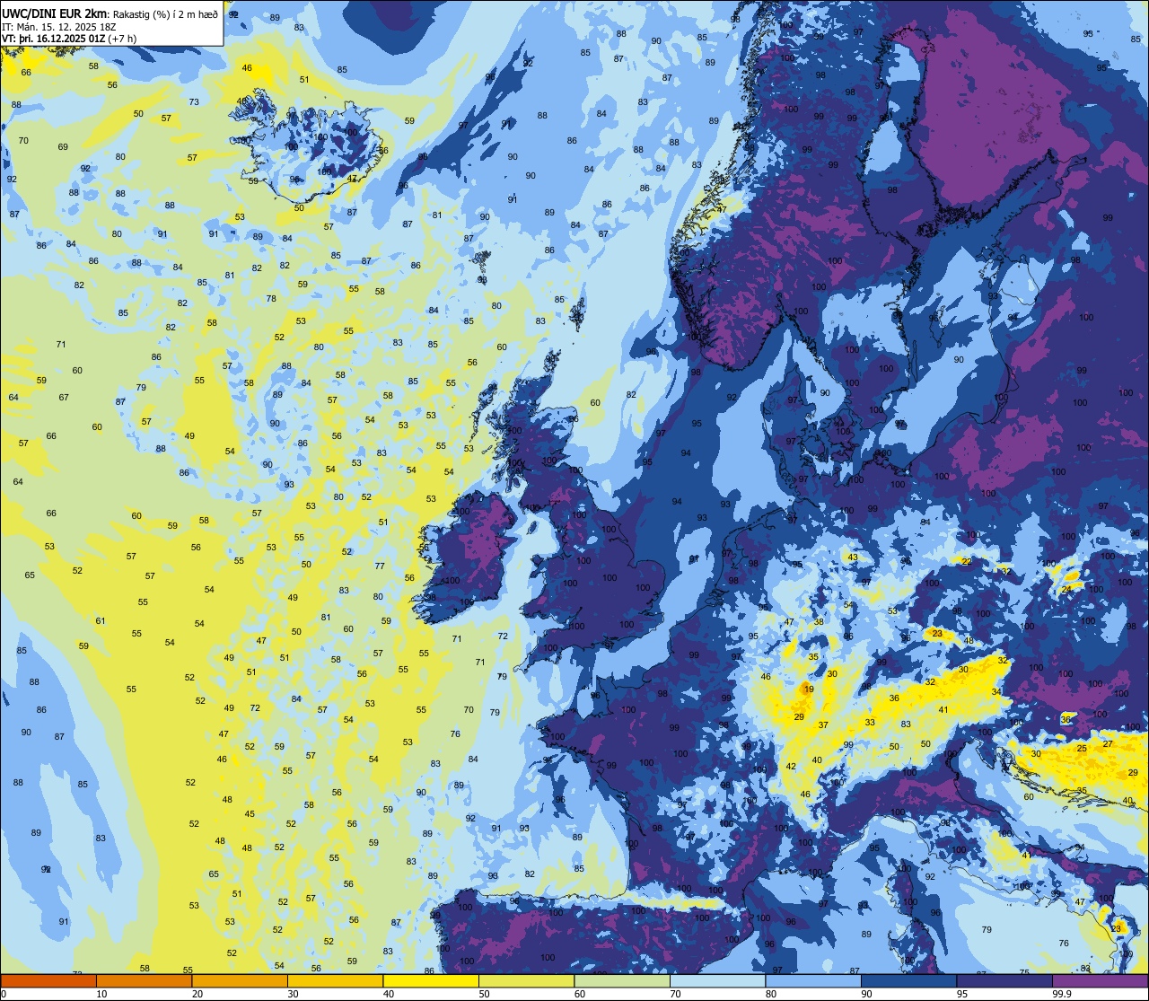Click the humidity value "22" on the map
The height and width of the screenshot is (1001, 1149).
click(x=967, y=562)
